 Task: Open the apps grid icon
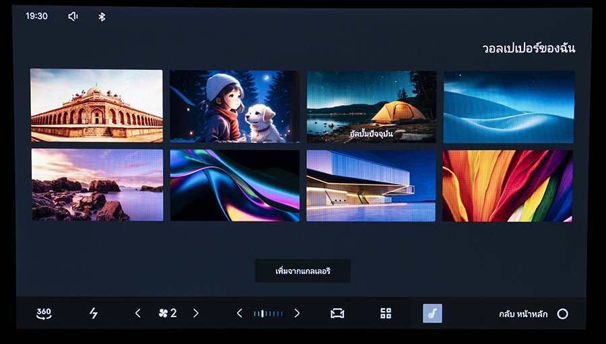click(386, 313)
